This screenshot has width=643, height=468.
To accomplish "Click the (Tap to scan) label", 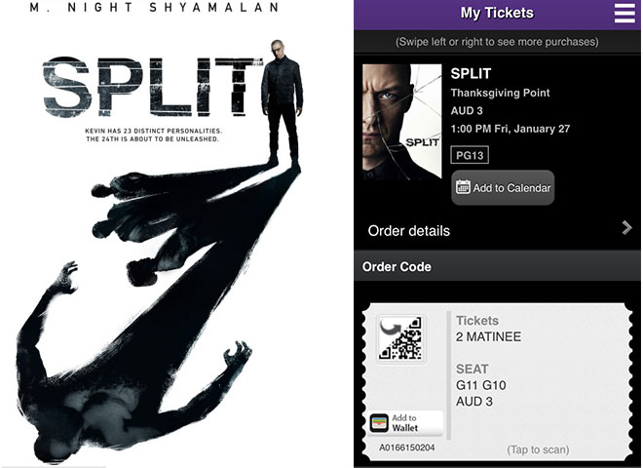I will [538, 449].
